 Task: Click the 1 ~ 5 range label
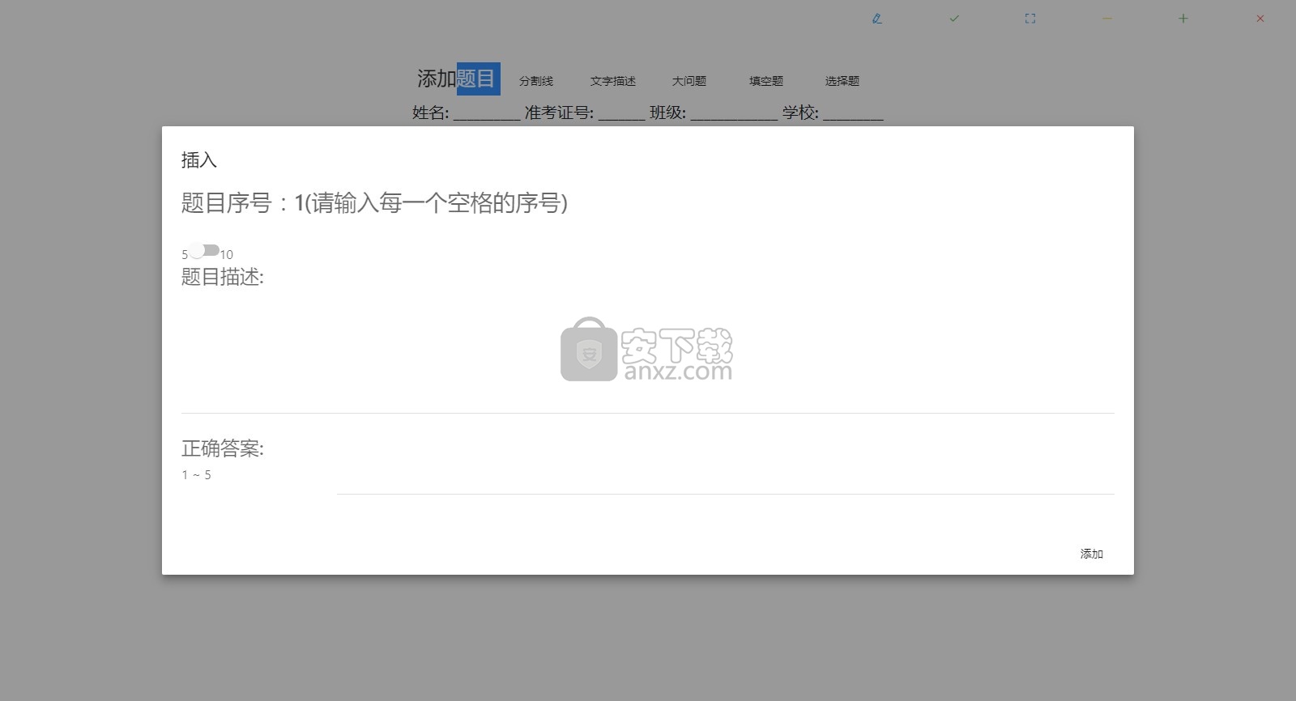(197, 475)
